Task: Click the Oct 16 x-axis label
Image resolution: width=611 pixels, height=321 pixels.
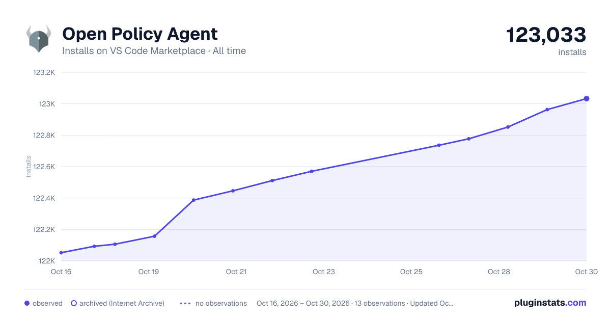Action: (x=61, y=272)
